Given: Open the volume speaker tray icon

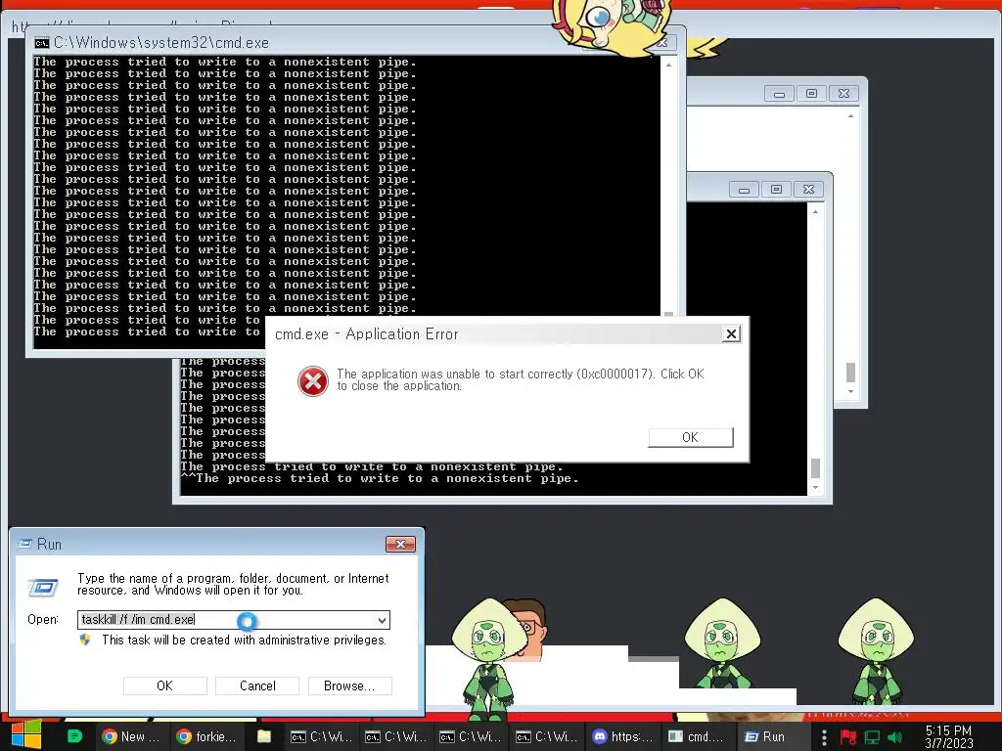Looking at the screenshot, I should pos(894,737).
